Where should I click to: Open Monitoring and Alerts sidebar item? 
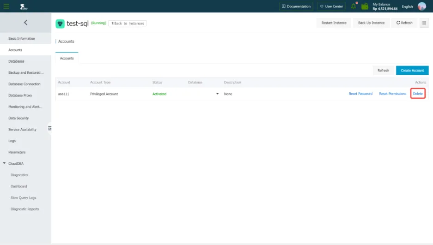25,107
